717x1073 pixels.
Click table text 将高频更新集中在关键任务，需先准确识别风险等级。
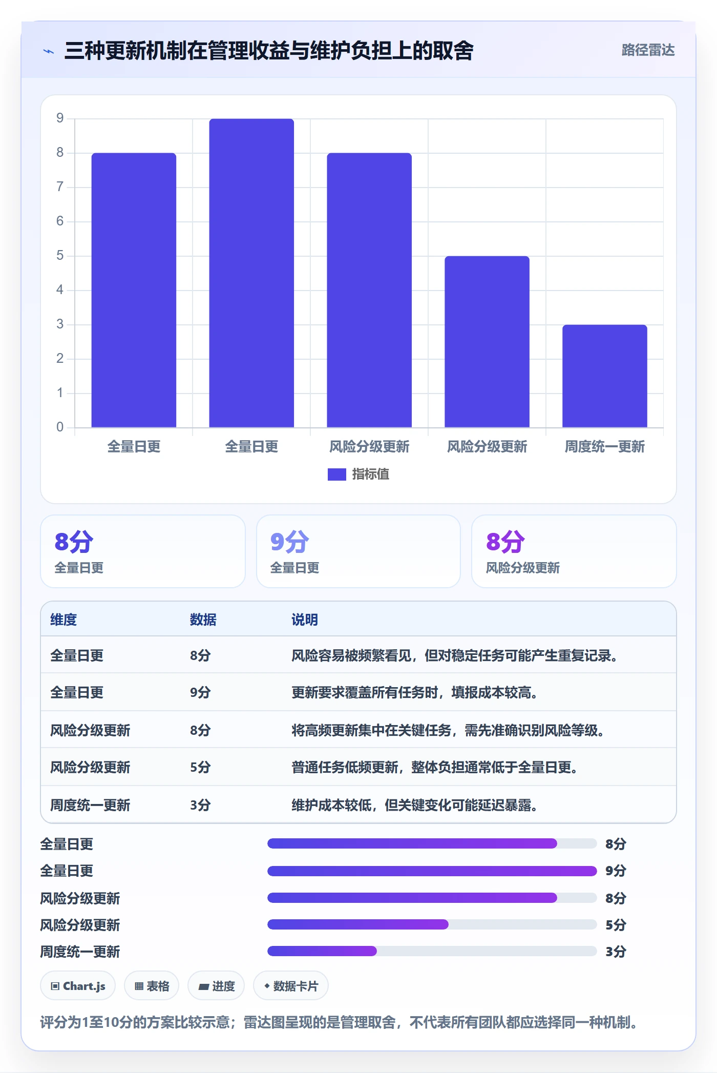click(448, 730)
